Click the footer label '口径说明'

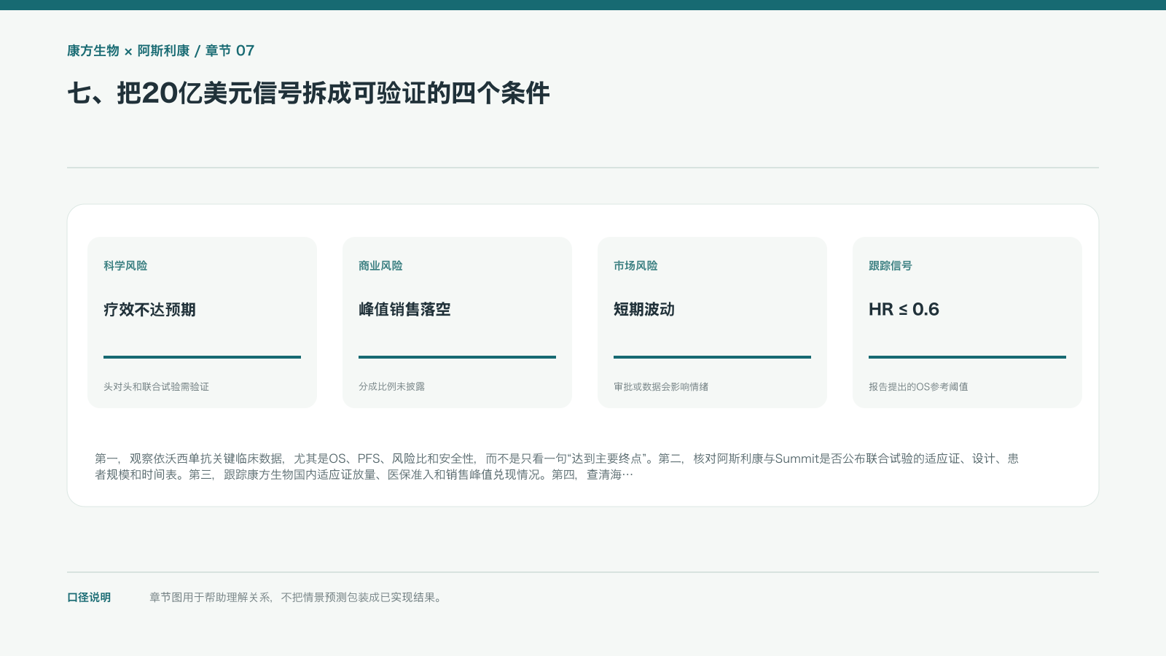click(89, 598)
